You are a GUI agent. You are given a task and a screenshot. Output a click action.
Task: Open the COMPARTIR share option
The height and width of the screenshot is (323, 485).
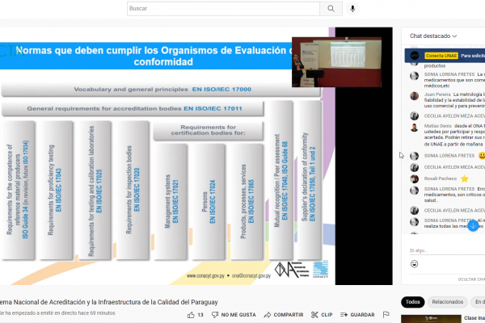pyautogui.click(x=284, y=315)
